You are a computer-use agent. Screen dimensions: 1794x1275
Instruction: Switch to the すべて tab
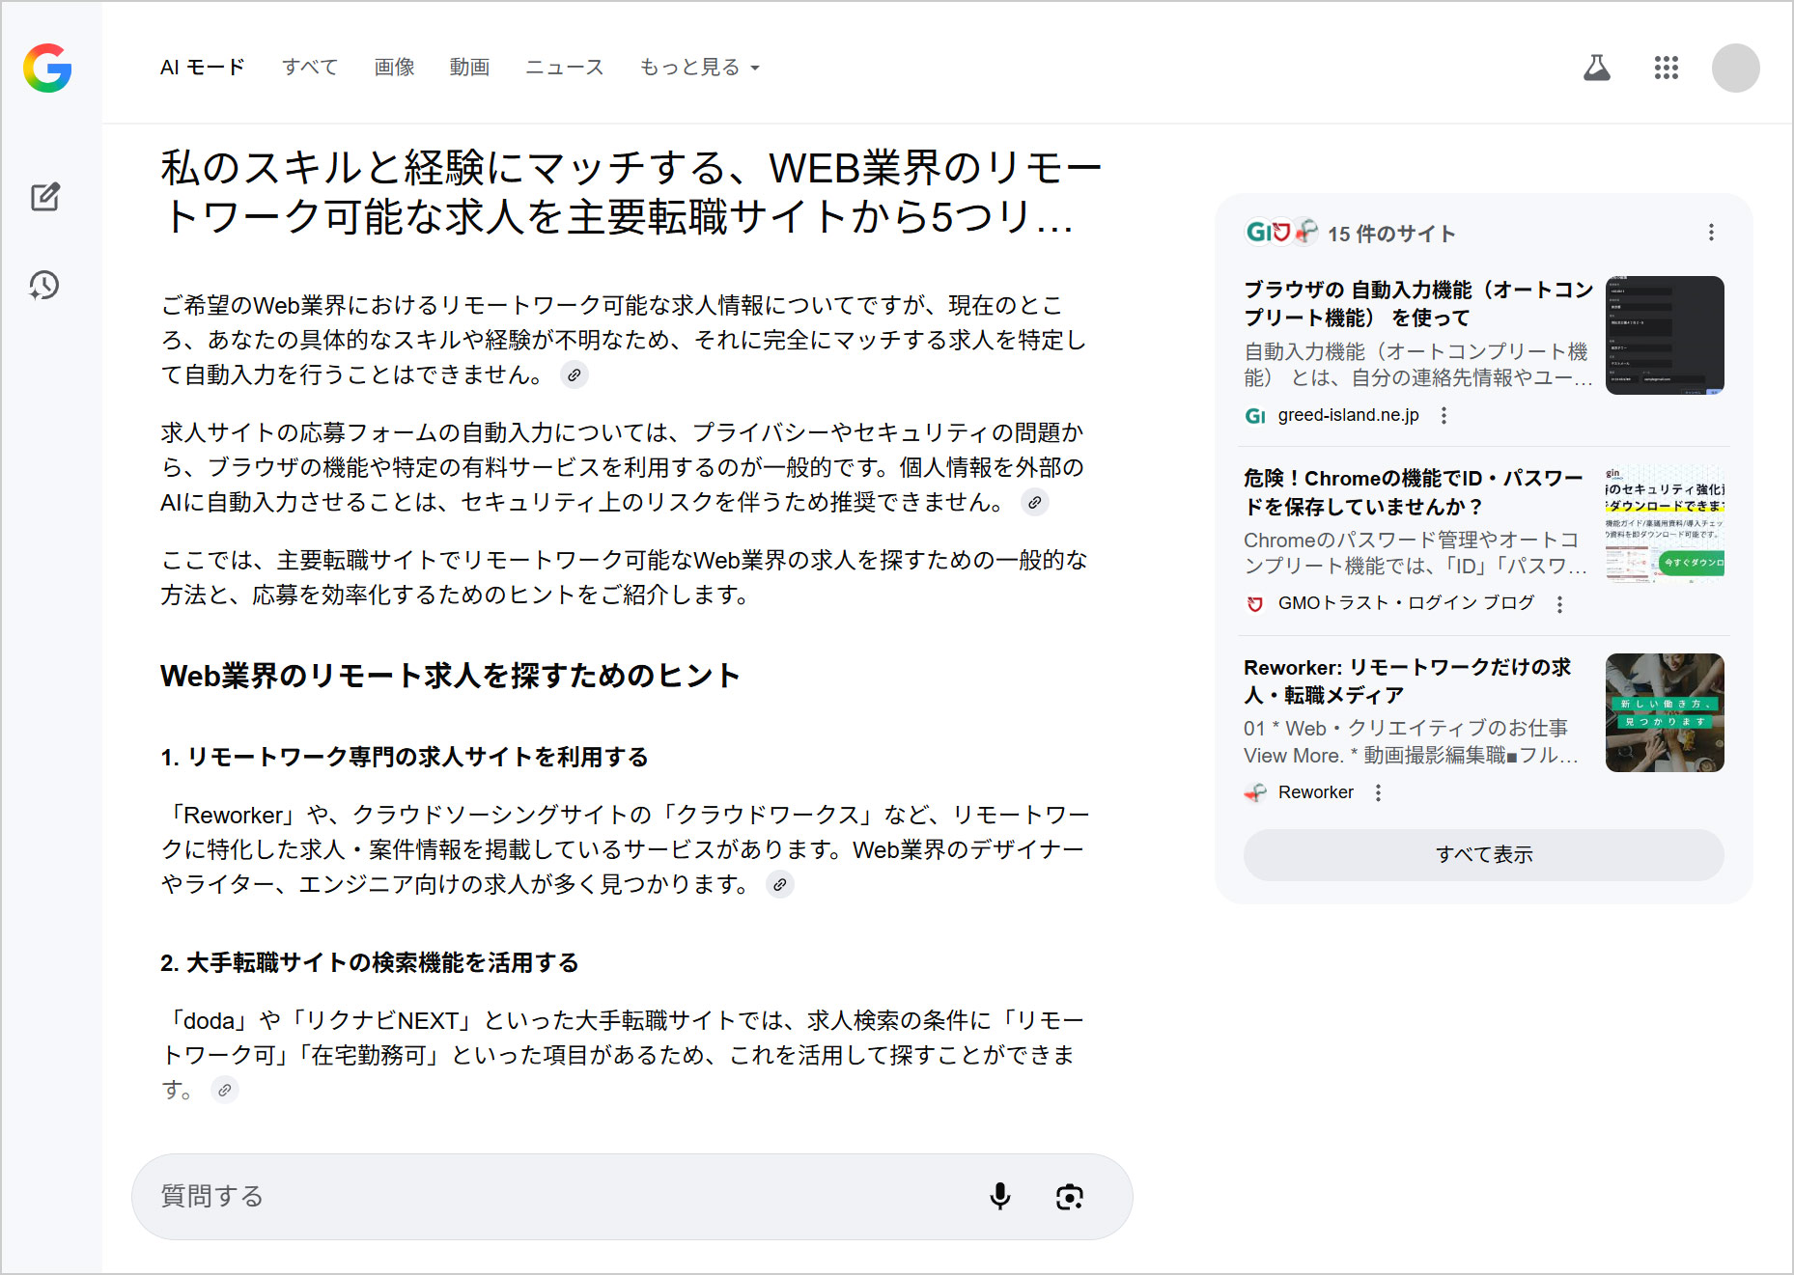click(309, 67)
